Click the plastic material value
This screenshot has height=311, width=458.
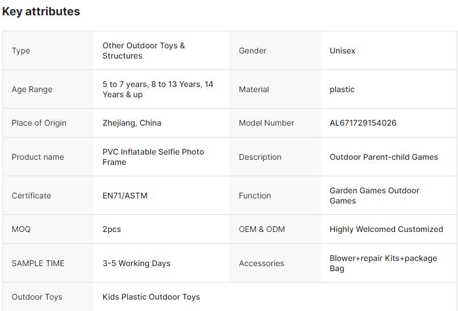click(342, 89)
